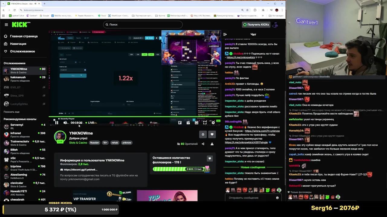This screenshot has height=217, width=387.
Task: Mute the stream volume
Action: [x=65, y=123]
